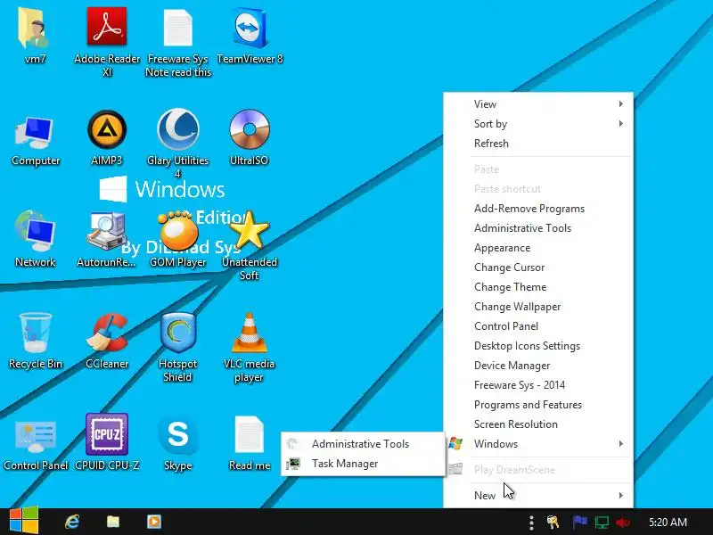Viewport: 713px width, 535px height.
Task: Open Internet Explorer from the taskbar
Action: coord(72,522)
